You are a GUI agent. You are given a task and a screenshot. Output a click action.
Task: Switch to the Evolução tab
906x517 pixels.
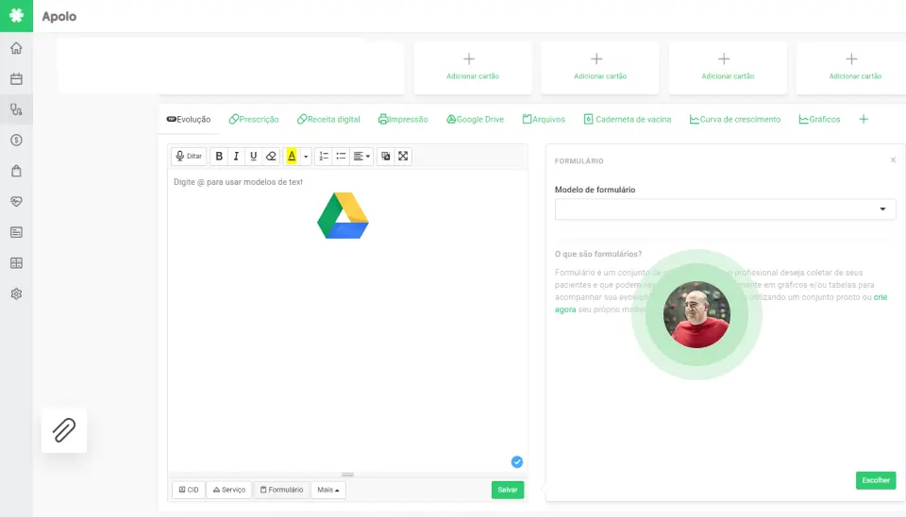click(x=189, y=119)
